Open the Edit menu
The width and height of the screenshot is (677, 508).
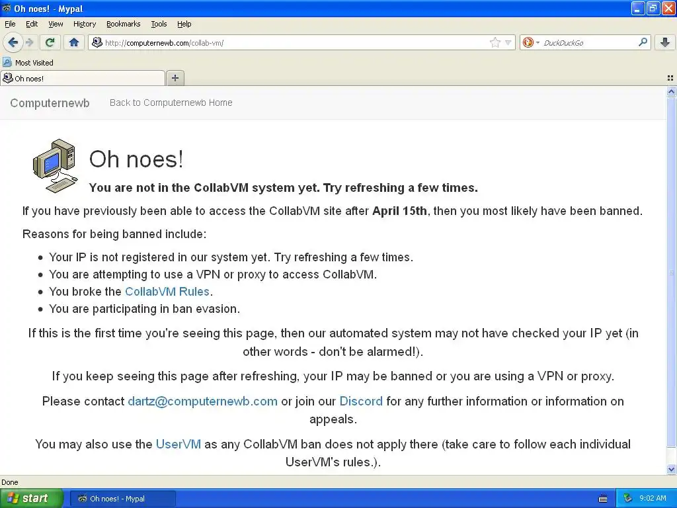point(32,24)
